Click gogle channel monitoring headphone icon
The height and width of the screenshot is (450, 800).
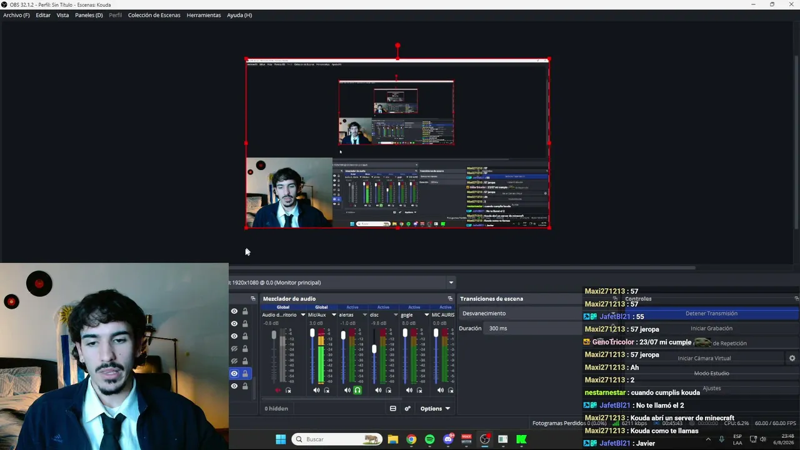419,390
